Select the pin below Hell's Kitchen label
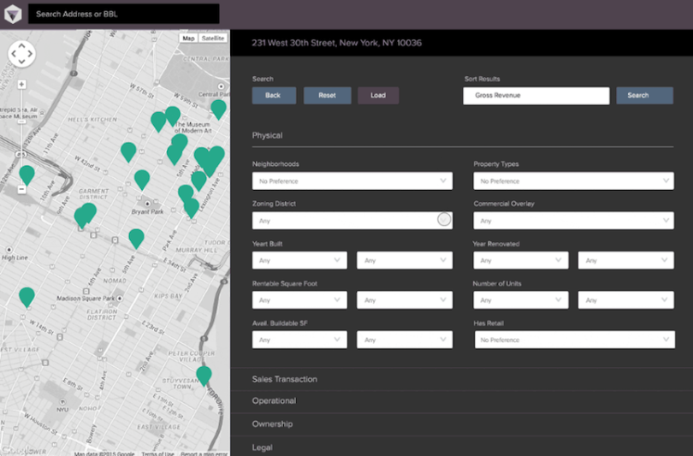Viewport: 693px width, 456px height. 128,152
